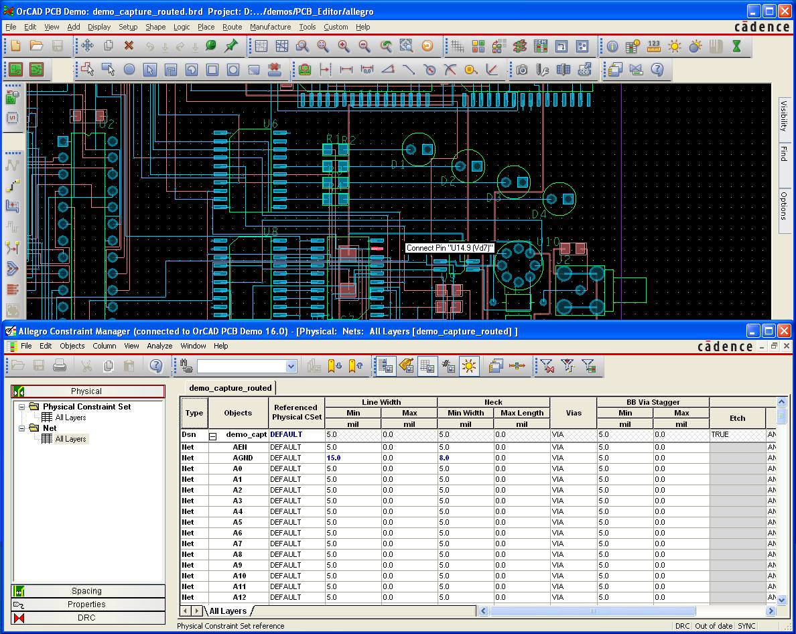Click the Help question-mark icon in PCB toolbar
Screen dimensions: 796x634
pos(657,70)
